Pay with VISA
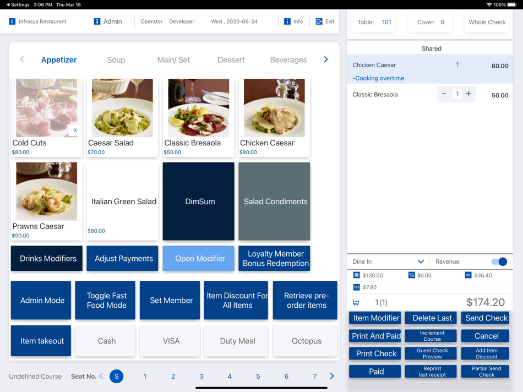 point(170,341)
